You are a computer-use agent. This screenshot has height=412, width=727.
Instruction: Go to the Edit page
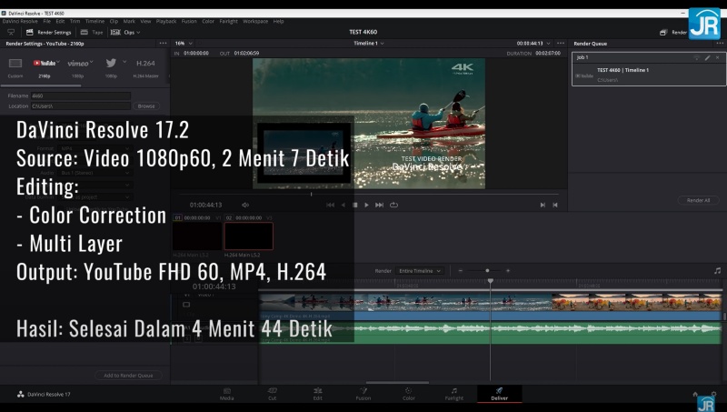317,393
